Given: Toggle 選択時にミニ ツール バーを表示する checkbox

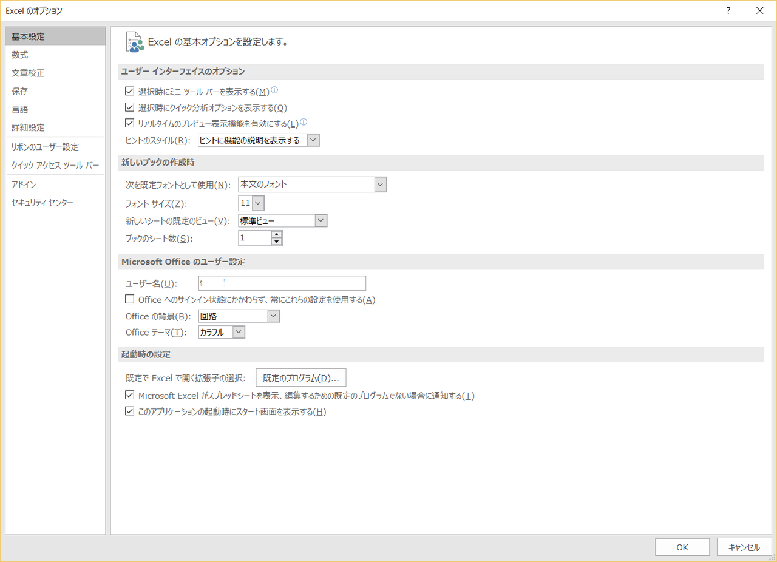Looking at the screenshot, I should click(x=129, y=92).
